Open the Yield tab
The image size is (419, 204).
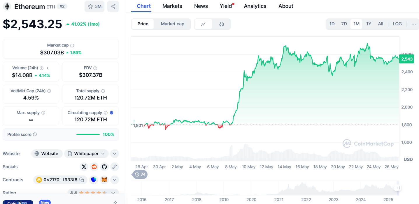click(x=227, y=6)
